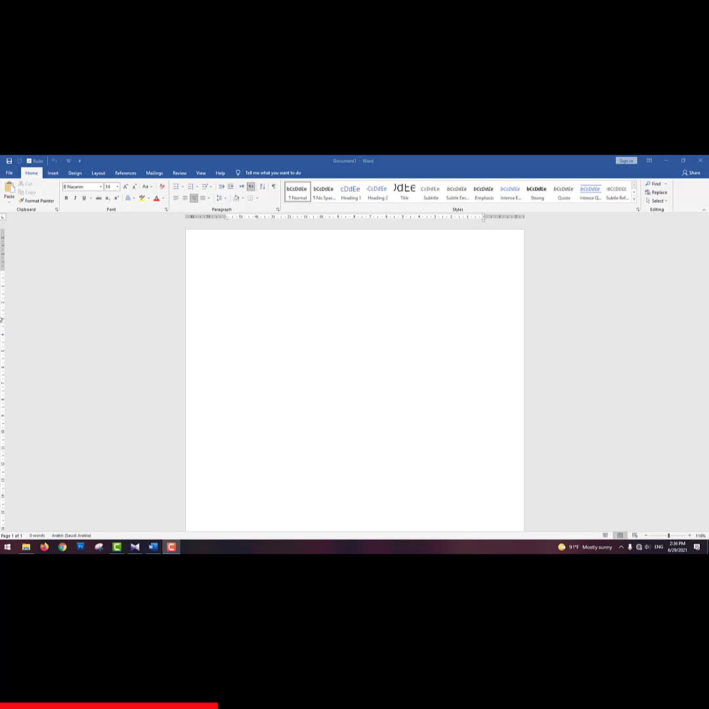This screenshot has height=709, width=709.
Task: Click the Paste clipboard icon
Action: (x=9, y=190)
